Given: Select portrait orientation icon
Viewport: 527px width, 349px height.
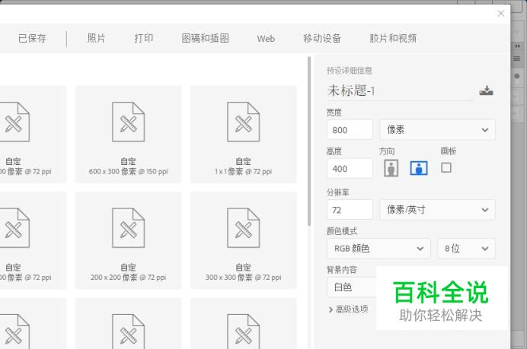Looking at the screenshot, I should point(391,168).
